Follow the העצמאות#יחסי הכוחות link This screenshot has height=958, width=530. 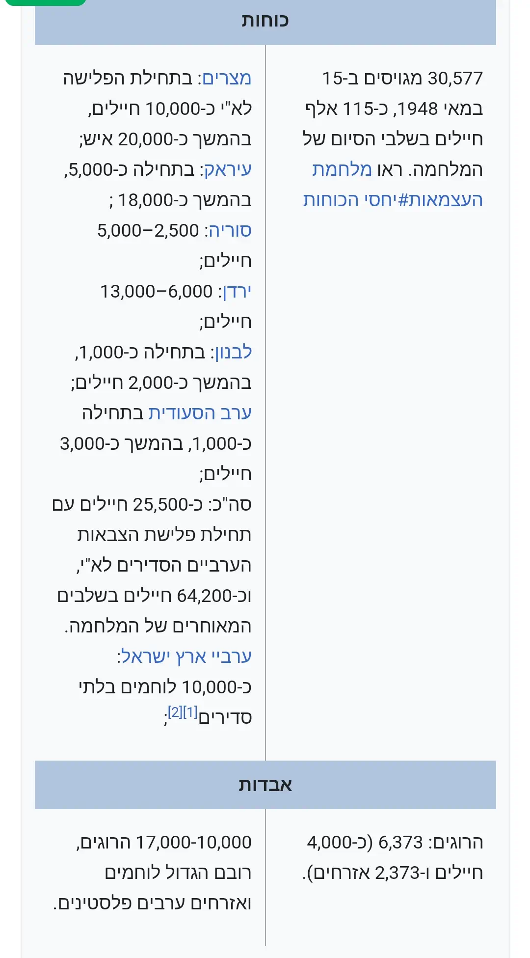coord(393,200)
